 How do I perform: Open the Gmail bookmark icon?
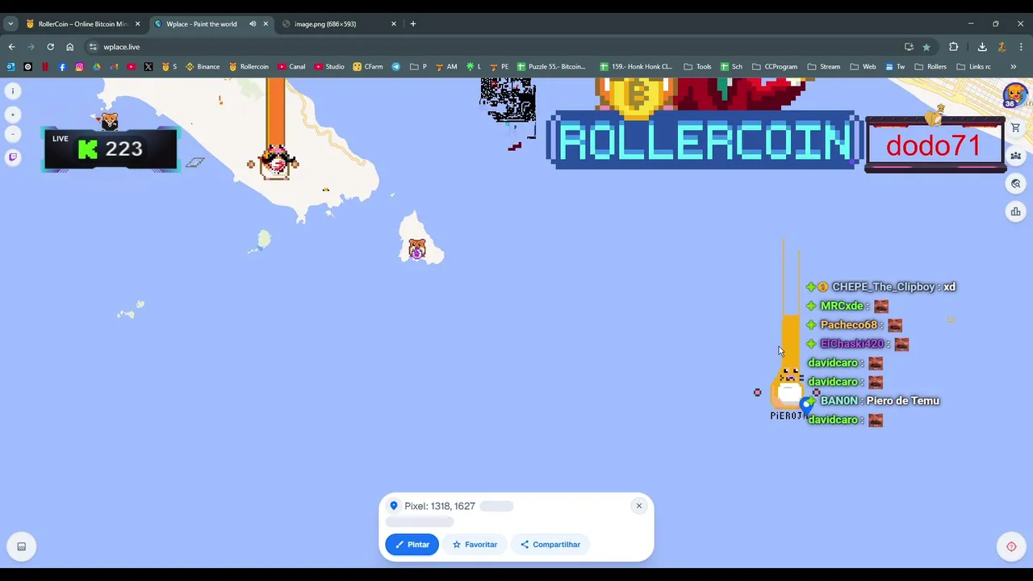coord(114,67)
